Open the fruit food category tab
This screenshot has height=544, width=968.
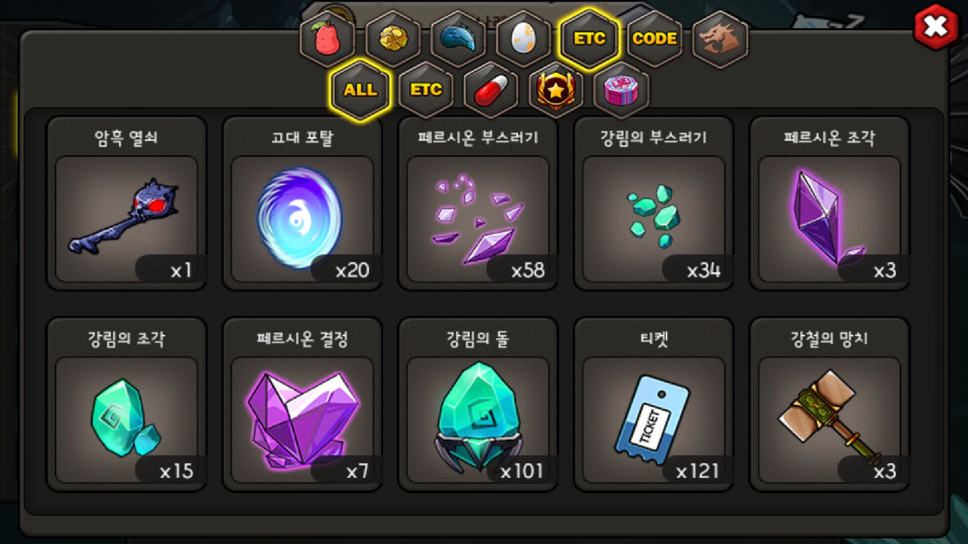(x=328, y=39)
